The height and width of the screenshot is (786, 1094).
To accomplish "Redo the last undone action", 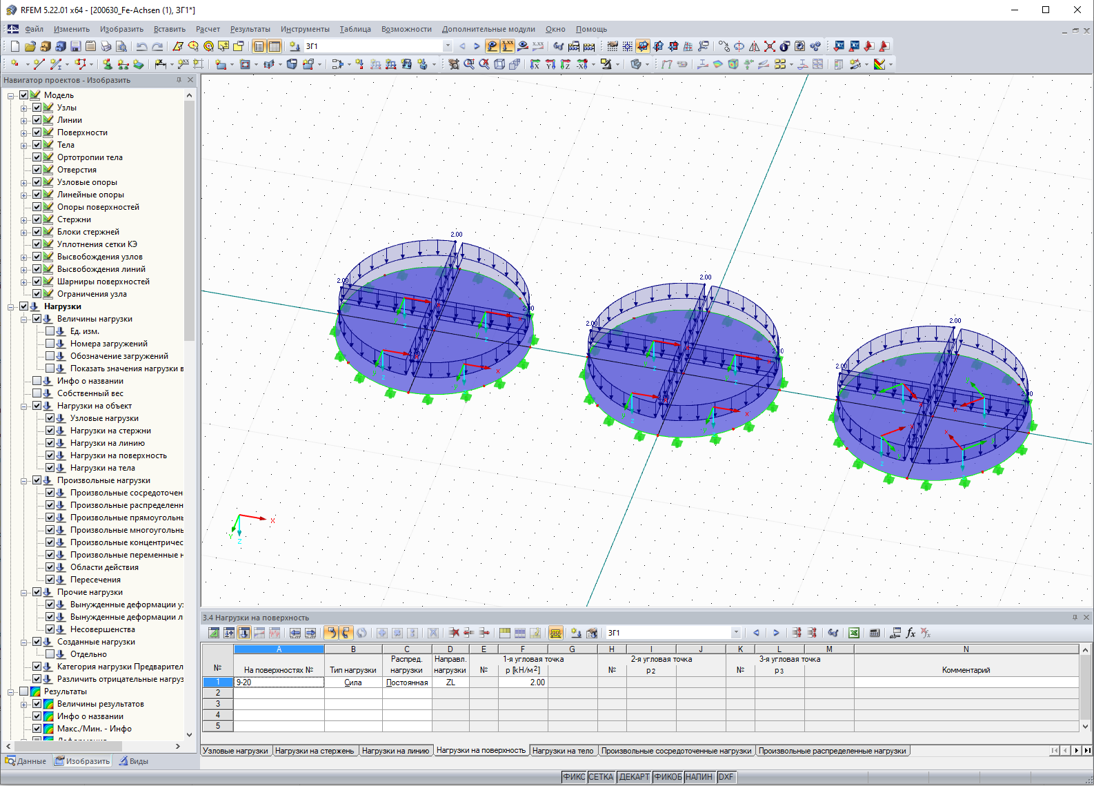I will (x=157, y=46).
